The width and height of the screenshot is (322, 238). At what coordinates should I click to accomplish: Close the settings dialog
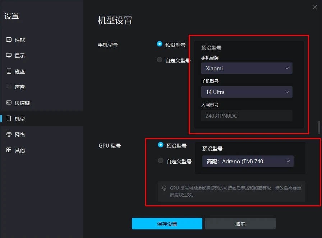pyautogui.click(x=314, y=8)
